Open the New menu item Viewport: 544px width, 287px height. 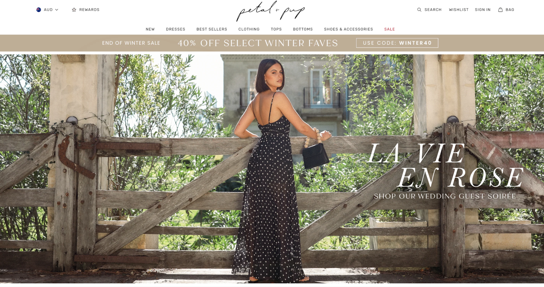[150, 29]
